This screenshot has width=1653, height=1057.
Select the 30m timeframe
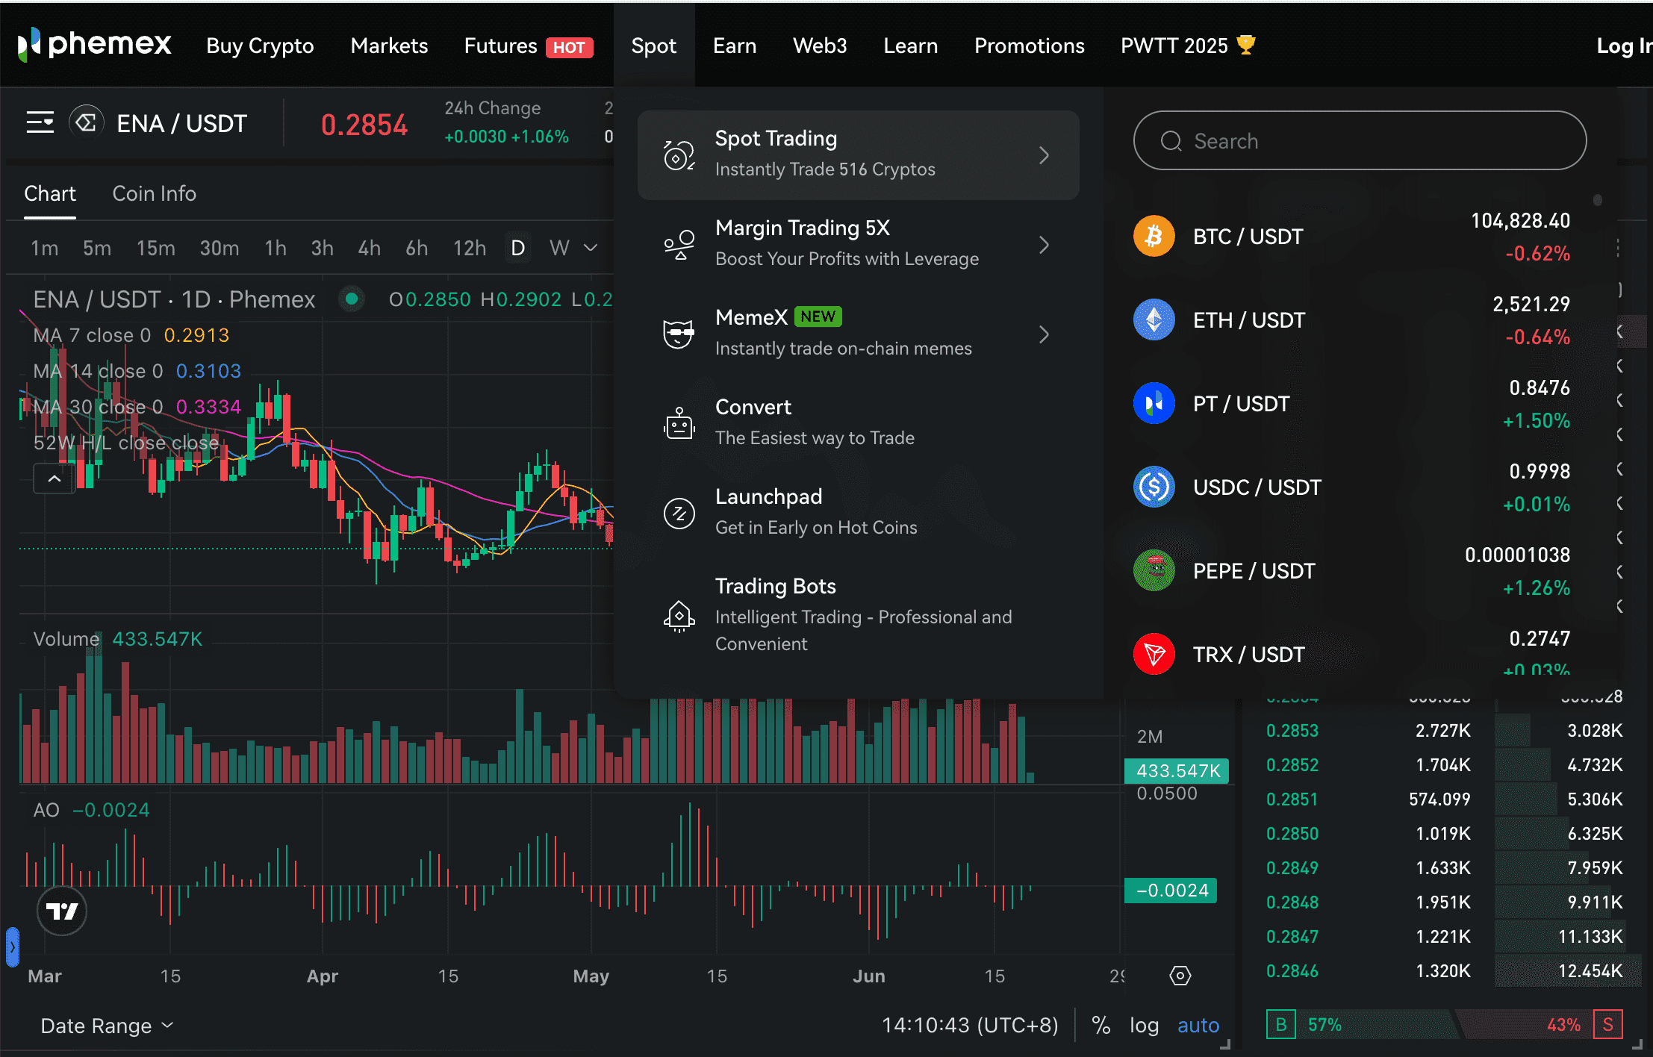tap(220, 248)
